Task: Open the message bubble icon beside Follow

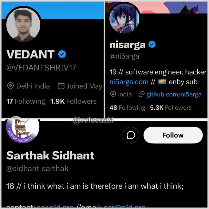Action: 131,135
